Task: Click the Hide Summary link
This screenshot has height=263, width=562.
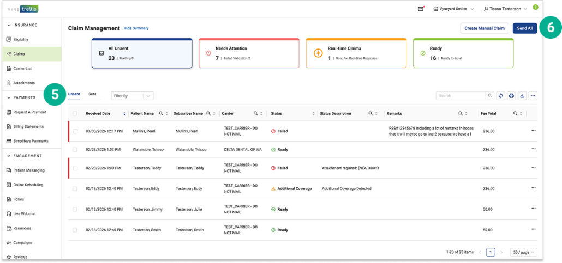Action: tap(136, 28)
